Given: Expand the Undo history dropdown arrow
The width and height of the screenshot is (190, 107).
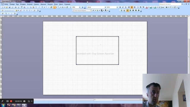Looking at the screenshot, I should (44, 7).
